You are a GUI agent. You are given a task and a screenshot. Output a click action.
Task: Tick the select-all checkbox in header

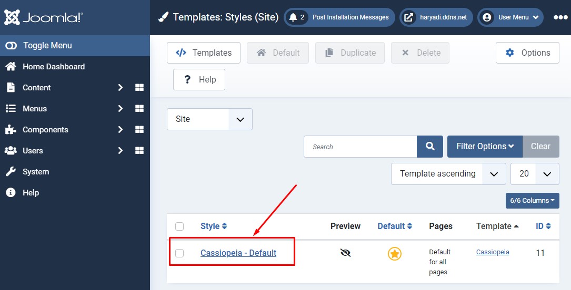[179, 226]
